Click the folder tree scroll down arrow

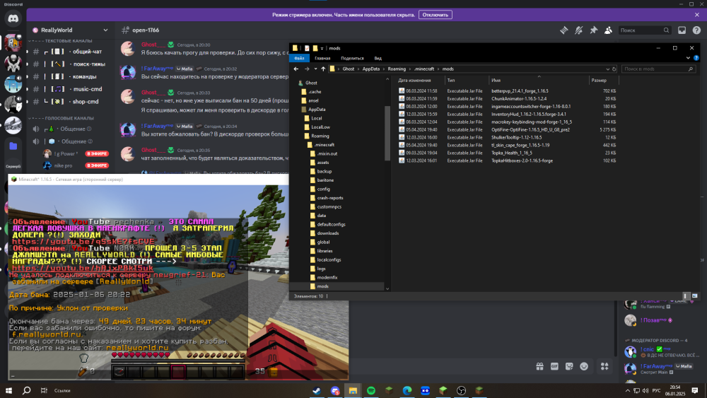coord(387,288)
